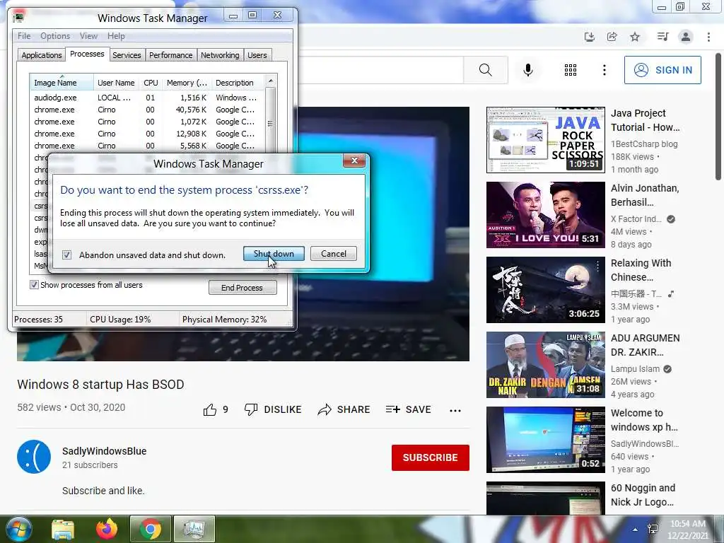Launch Firefox from the taskbar
This screenshot has height=543, width=724.
pyautogui.click(x=107, y=529)
